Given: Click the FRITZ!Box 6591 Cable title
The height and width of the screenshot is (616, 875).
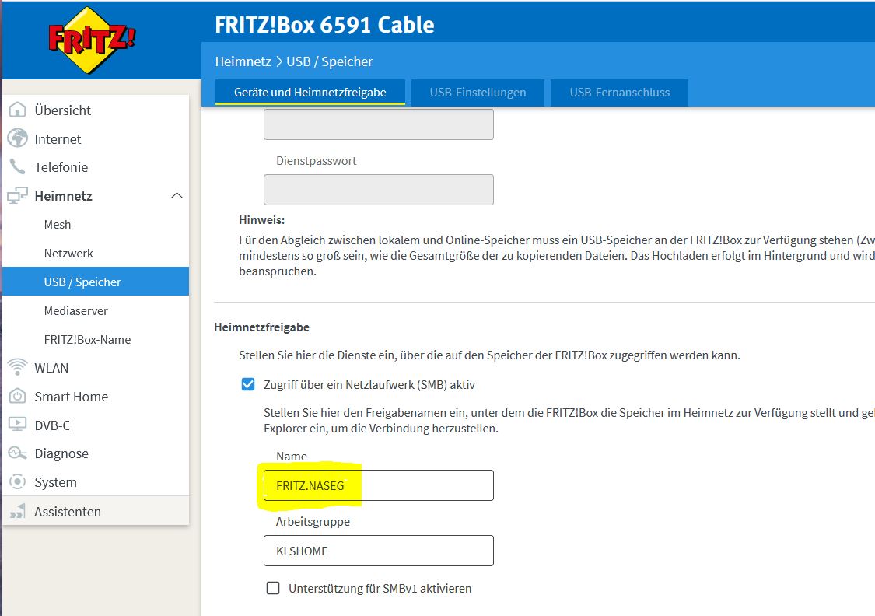Looking at the screenshot, I should coord(324,25).
